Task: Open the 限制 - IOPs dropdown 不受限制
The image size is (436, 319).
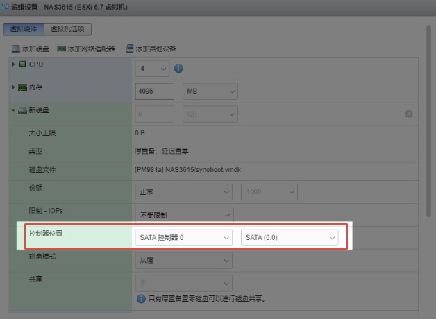Action: [x=185, y=215]
